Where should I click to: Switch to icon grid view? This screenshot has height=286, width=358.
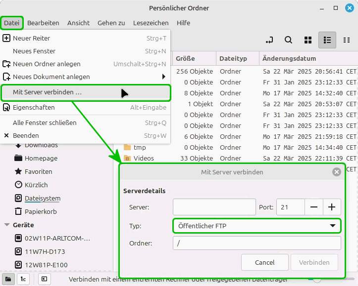pyautogui.click(x=308, y=40)
